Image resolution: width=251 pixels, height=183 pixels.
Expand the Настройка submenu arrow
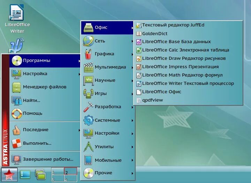pyautogui.click(x=79, y=74)
